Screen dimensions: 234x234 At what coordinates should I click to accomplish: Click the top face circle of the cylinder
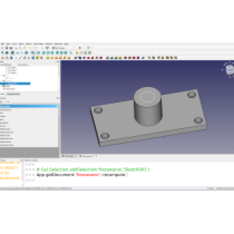(147, 97)
